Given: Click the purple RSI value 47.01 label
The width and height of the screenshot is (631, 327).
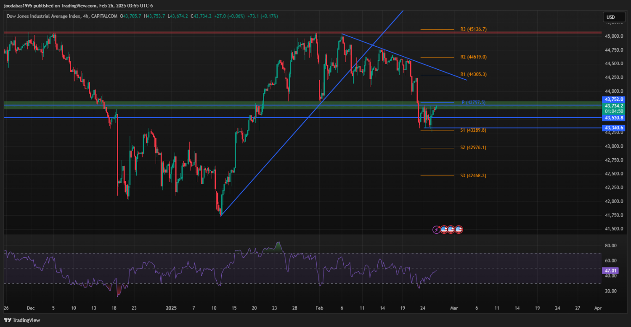Looking at the screenshot, I should 610,271.
